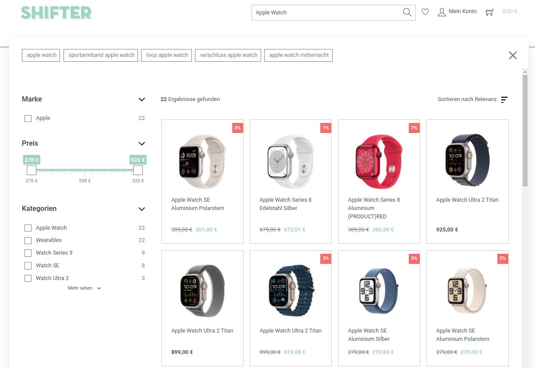Tick the Watch Ultra 2 checkbox

28,278
